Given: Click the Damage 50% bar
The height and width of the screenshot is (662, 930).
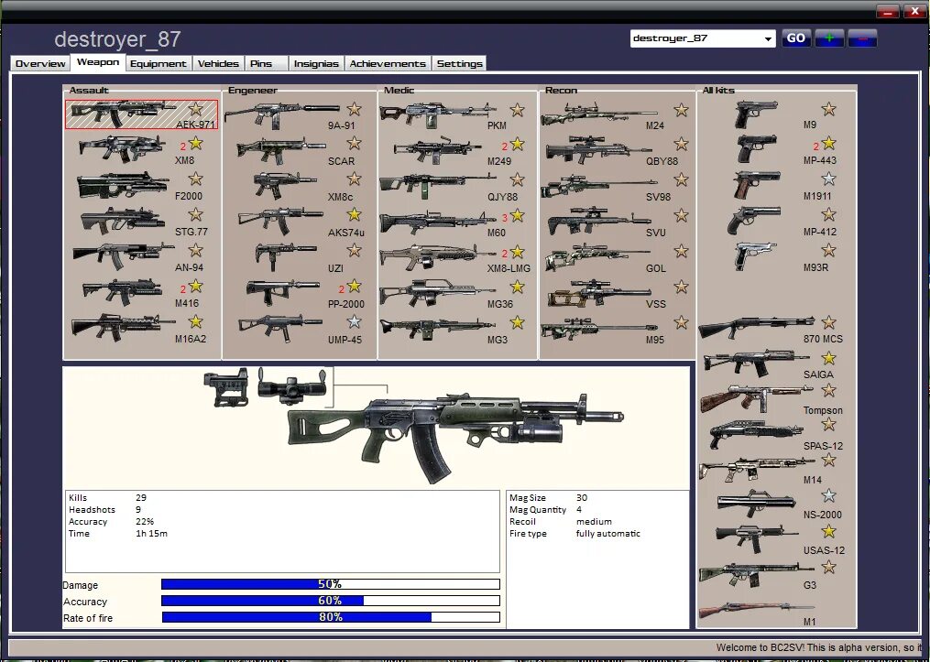Looking at the screenshot, I should point(331,584).
